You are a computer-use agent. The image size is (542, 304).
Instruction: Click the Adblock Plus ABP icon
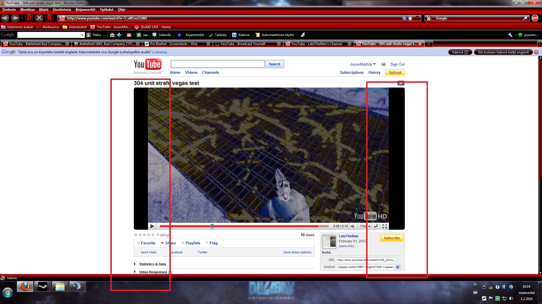click(535, 18)
